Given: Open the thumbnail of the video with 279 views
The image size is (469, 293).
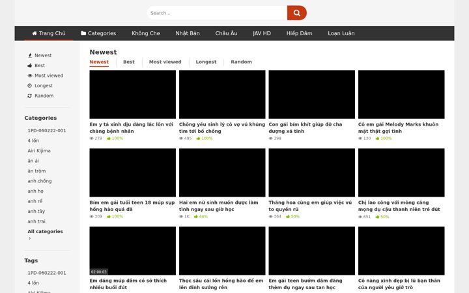Looking at the screenshot, I should coord(132,94).
